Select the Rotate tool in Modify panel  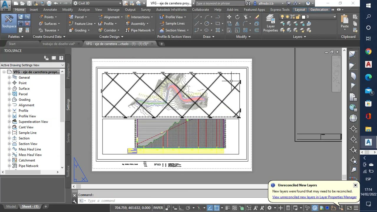tap(237, 17)
